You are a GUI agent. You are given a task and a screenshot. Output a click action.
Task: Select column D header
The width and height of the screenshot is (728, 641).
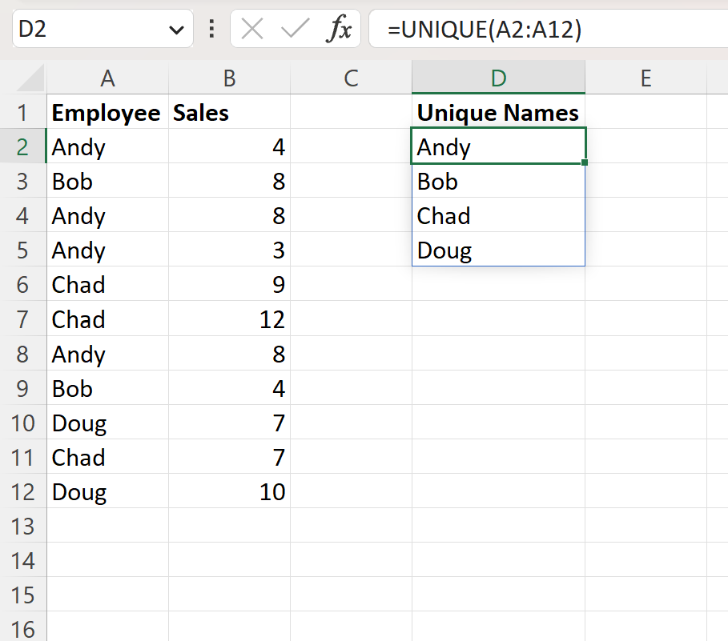(x=498, y=78)
